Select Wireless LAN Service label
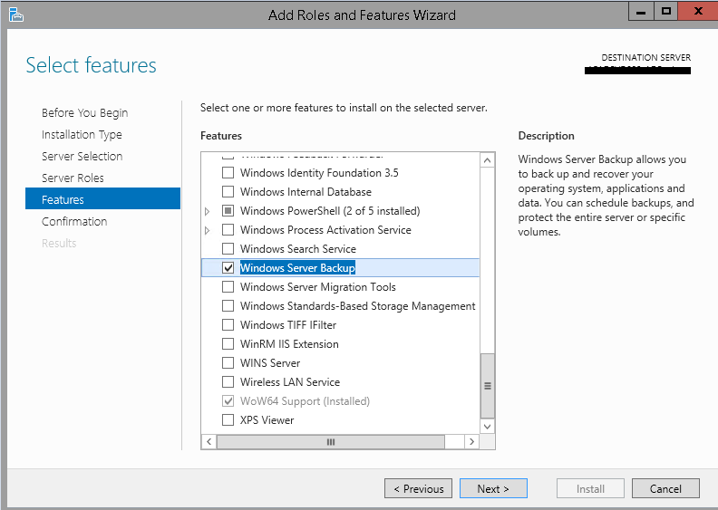 click(290, 382)
